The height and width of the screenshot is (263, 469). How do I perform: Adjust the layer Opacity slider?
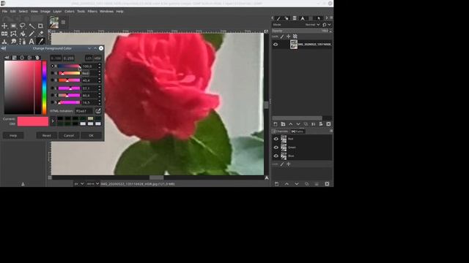(x=300, y=31)
